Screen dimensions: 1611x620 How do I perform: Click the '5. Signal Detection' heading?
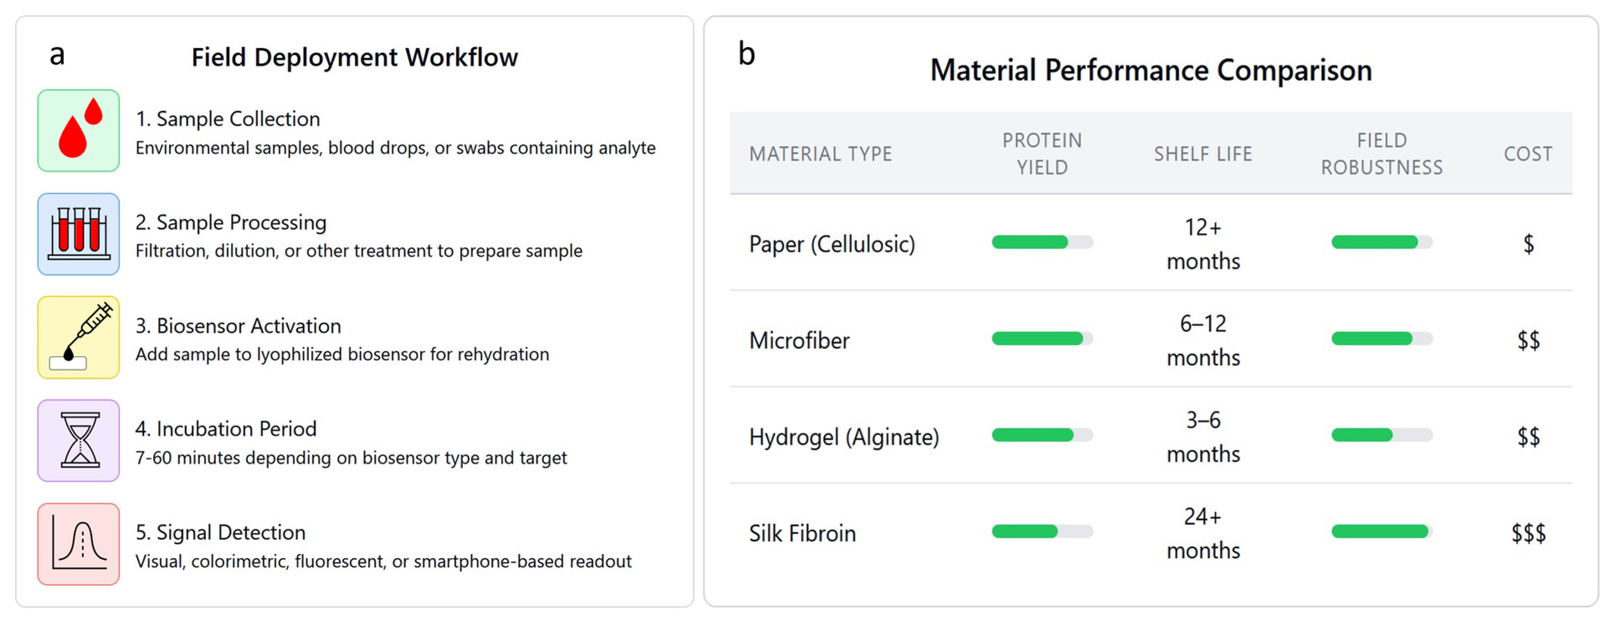click(221, 533)
